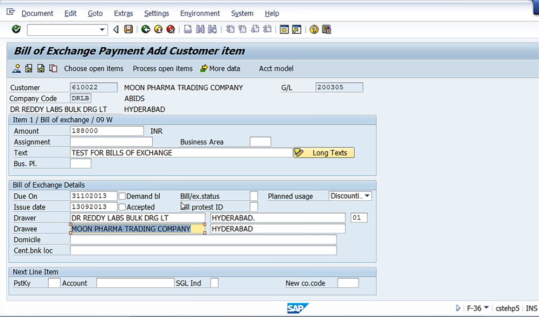Open the Settings menu
This screenshot has width=539, height=317.
tap(156, 13)
